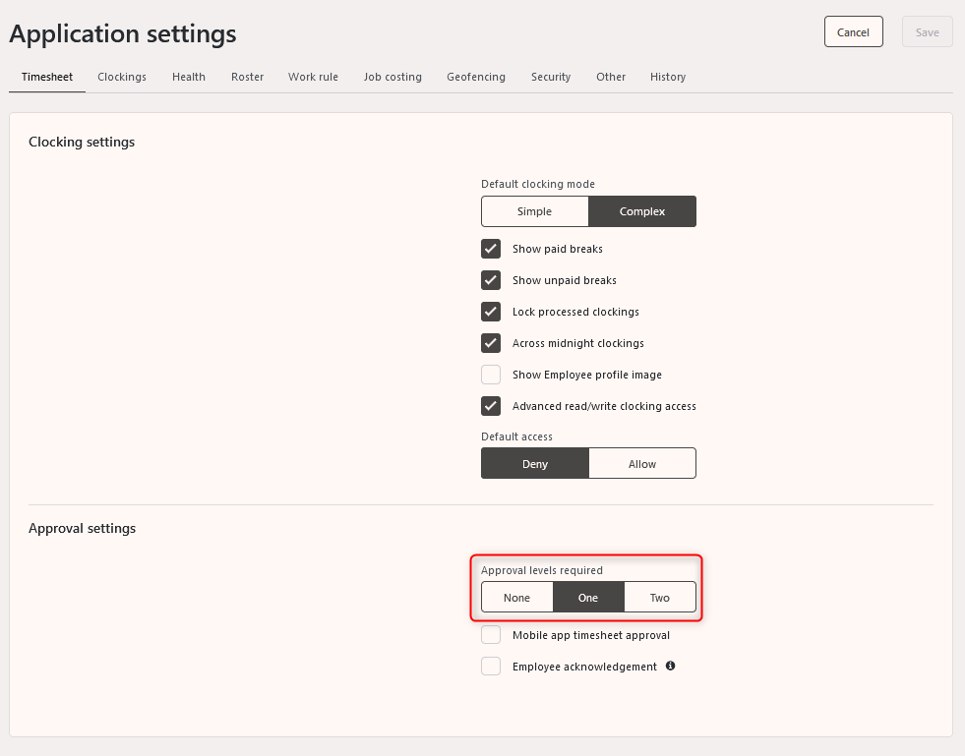Screen dimensions: 965x756
Task: Toggle Show unpaid breaks checkbox
Action: pyautogui.click(x=491, y=280)
